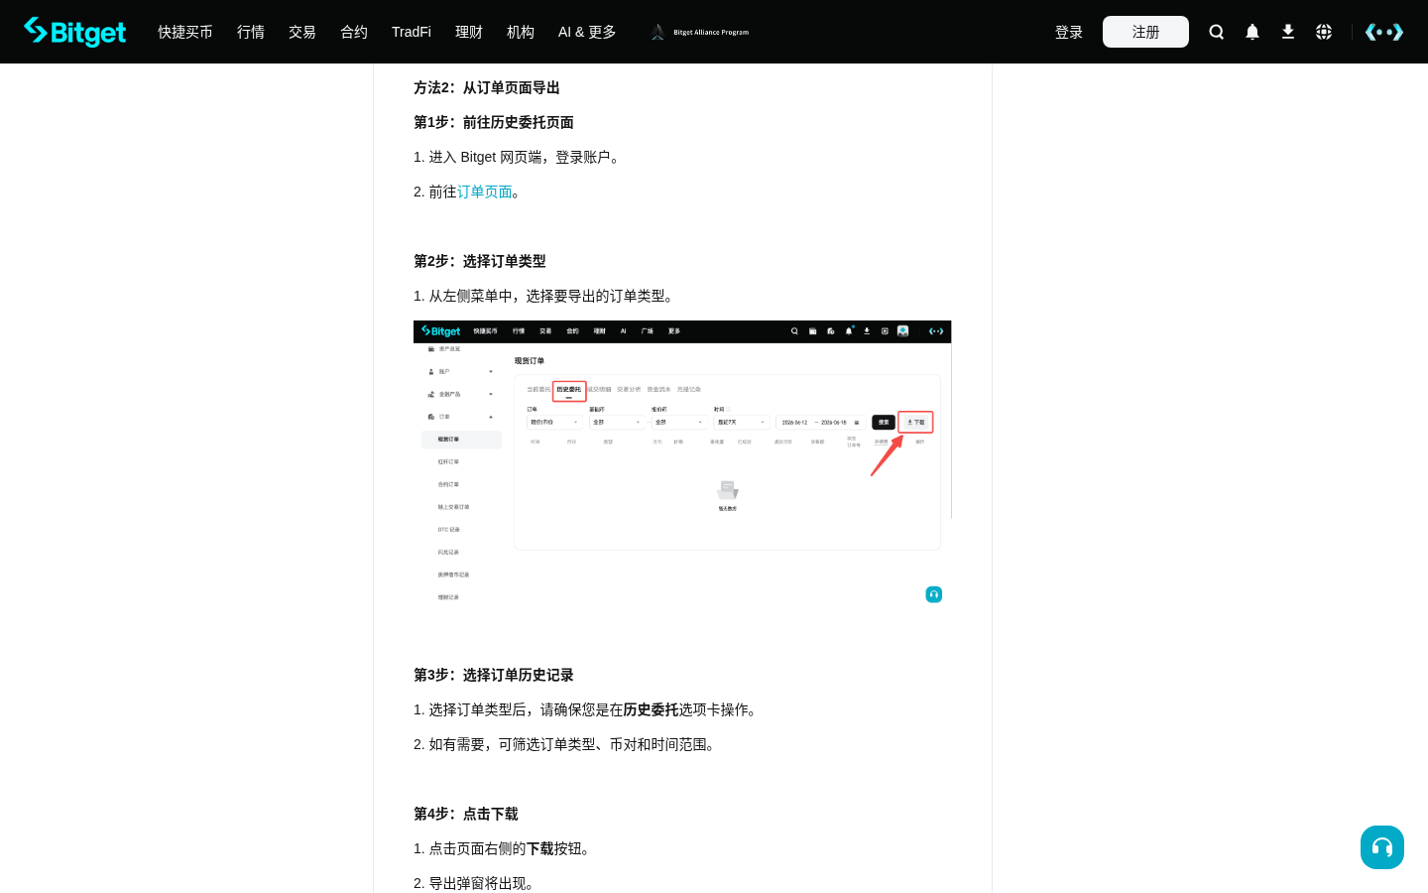Click the Bitget logo in header
1428x893 pixels.
pyautogui.click(x=75, y=32)
